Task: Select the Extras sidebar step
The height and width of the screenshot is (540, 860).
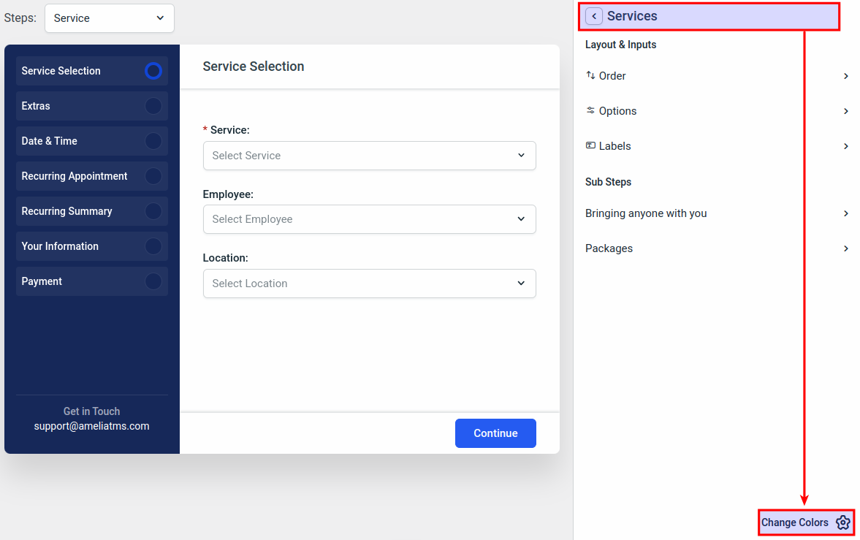Action: point(91,106)
